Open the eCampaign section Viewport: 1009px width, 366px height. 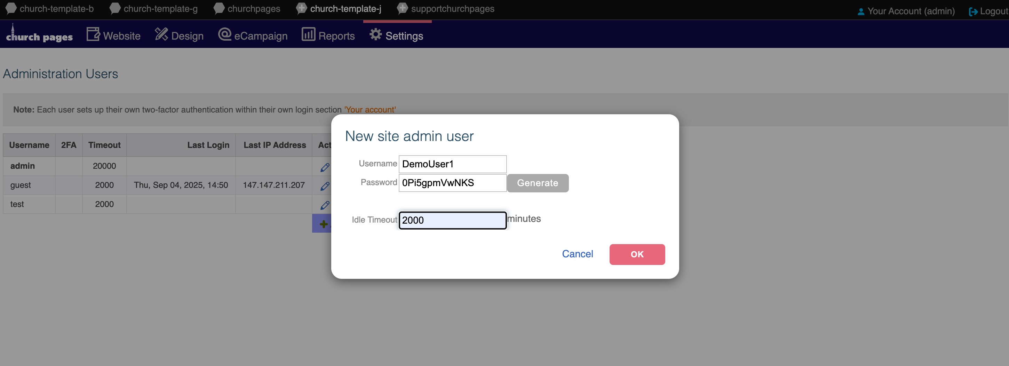pyautogui.click(x=253, y=35)
